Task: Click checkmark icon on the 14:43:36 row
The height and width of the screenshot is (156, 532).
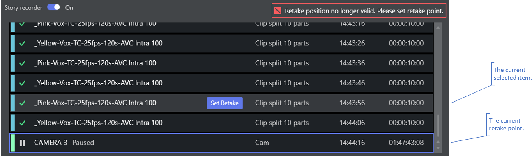Action: [23, 63]
